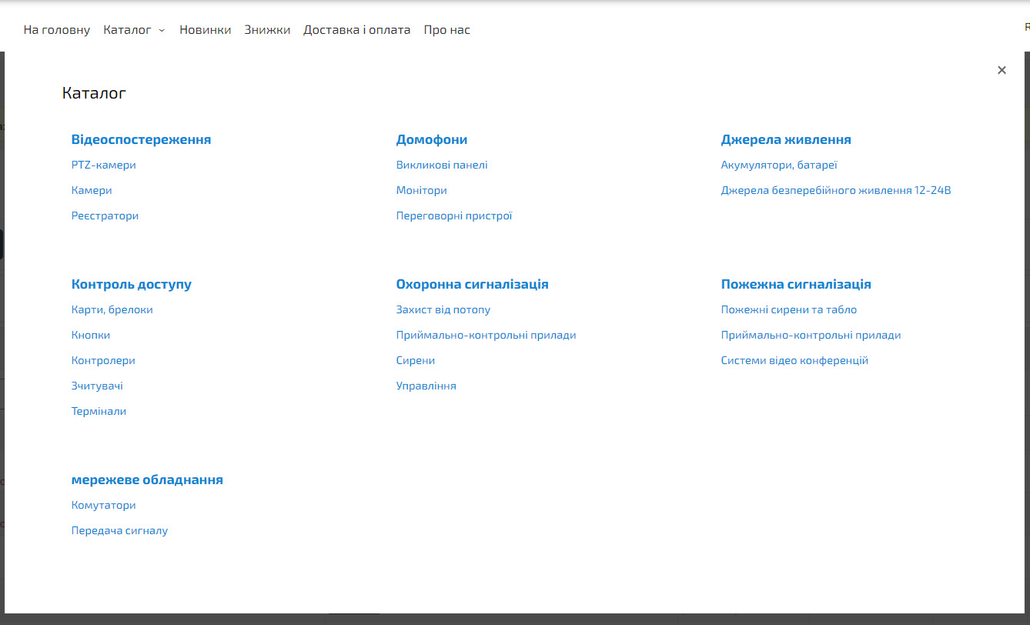Open the Реєстратори subcategory

tap(105, 216)
